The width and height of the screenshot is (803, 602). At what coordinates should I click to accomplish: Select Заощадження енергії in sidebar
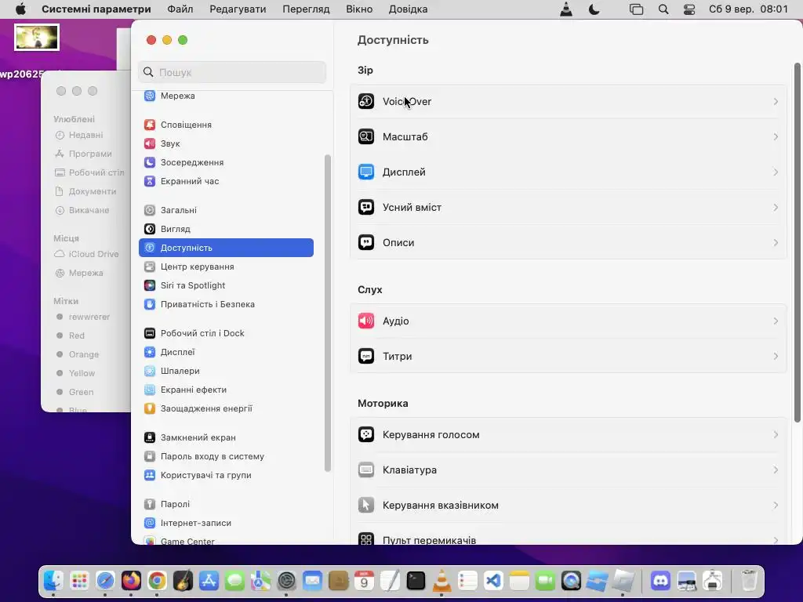[226, 408]
